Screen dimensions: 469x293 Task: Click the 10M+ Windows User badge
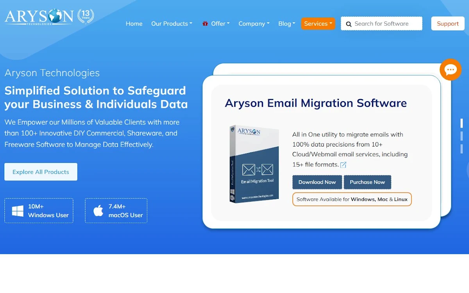(39, 211)
